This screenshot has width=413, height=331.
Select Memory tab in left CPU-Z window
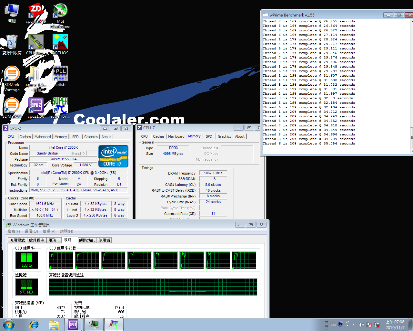61,137
